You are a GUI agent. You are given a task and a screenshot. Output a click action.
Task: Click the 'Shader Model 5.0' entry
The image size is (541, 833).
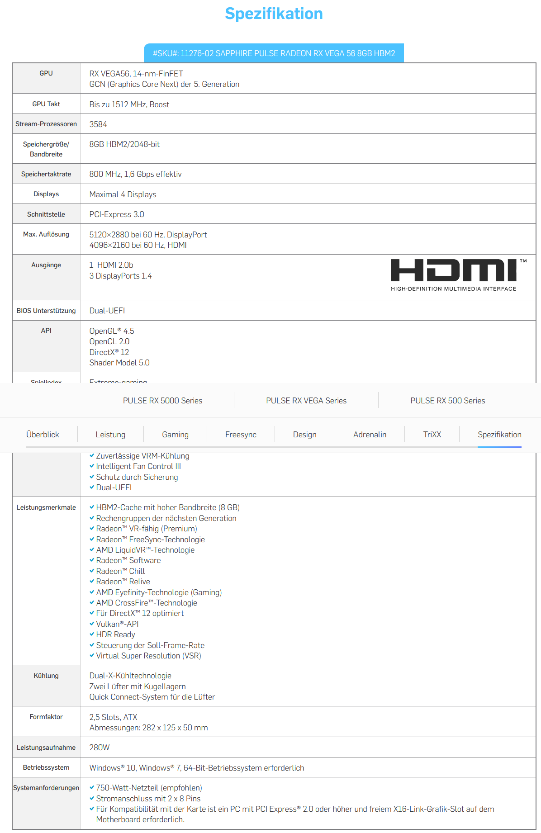point(119,363)
